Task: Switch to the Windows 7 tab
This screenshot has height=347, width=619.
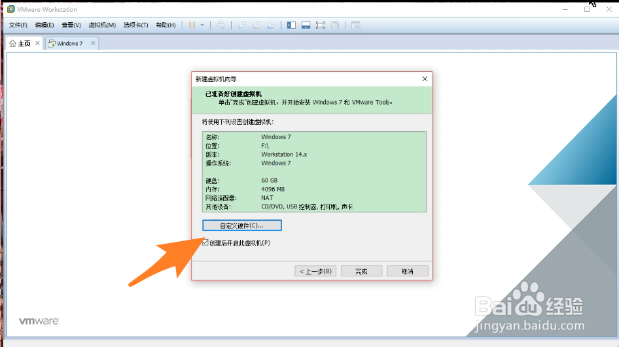Action: (x=70, y=43)
